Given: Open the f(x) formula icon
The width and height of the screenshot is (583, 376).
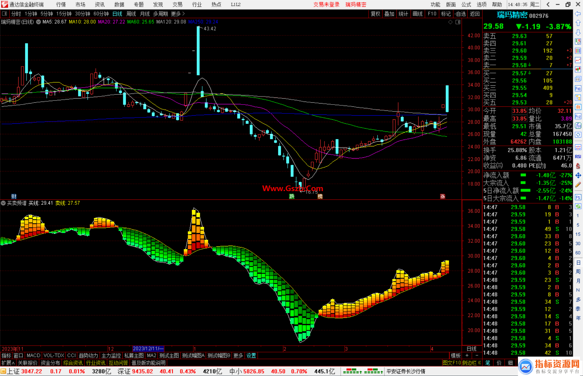Looking at the screenshot, I should (x=578, y=126).
